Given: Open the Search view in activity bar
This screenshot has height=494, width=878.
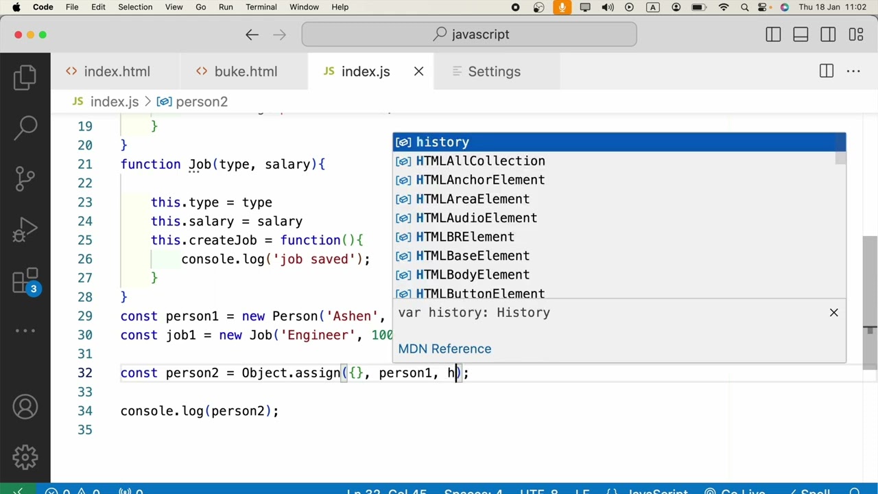Looking at the screenshot, I should tap(25, 128).
